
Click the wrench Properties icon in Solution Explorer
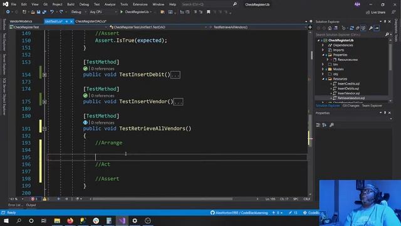coord(371,28)
